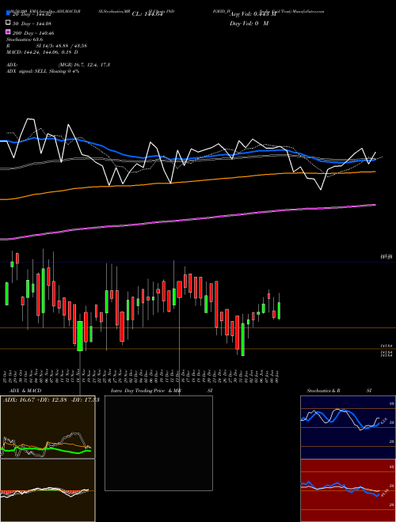This screenshot has height=522, width=396.
Task: Open the MACD histogram mini chart
Action: pyautogui.click(x=48, y=490)
